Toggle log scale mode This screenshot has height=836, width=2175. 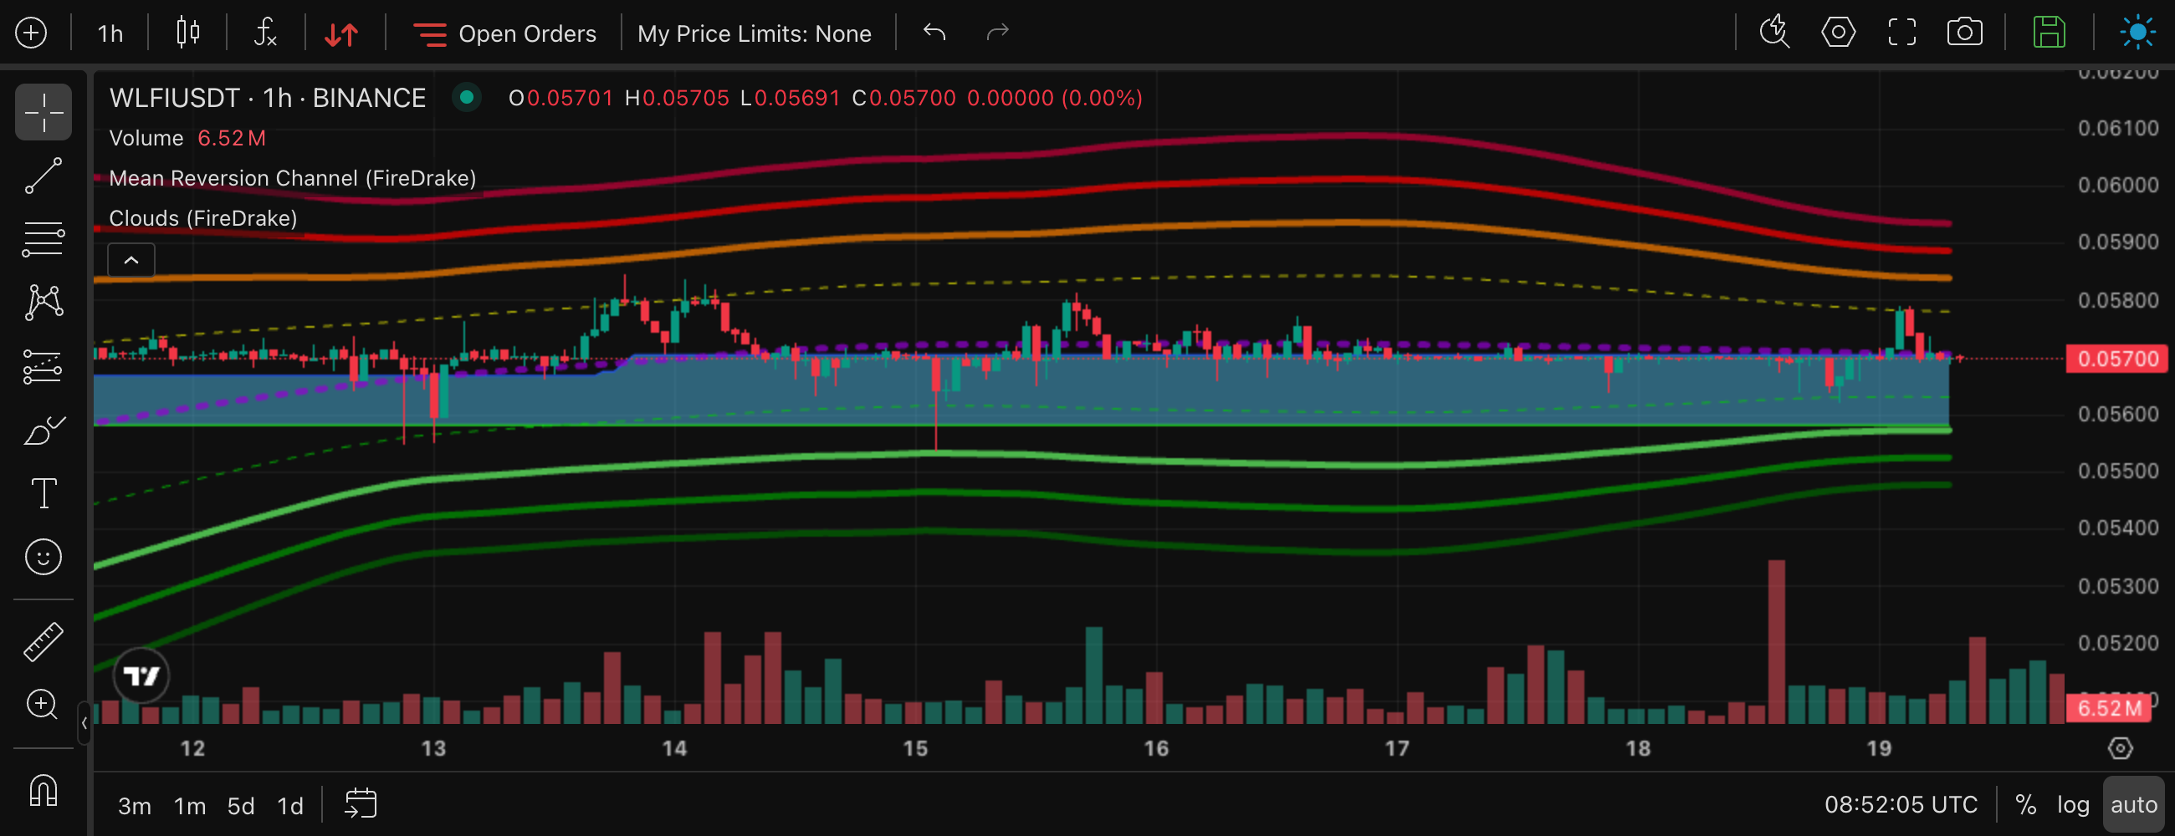2073,805
